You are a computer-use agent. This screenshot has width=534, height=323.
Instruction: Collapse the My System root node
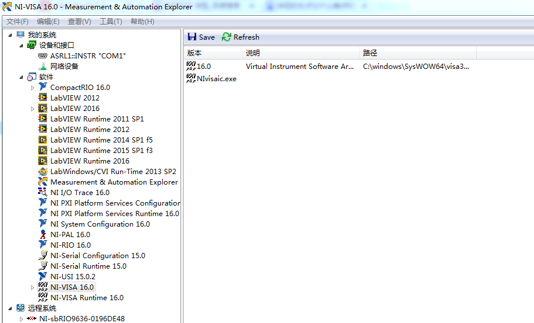click(10, 35)
